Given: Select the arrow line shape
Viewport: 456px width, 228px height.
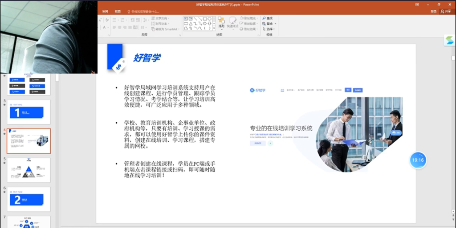Looking at the screenshot, I should [200, 19].
